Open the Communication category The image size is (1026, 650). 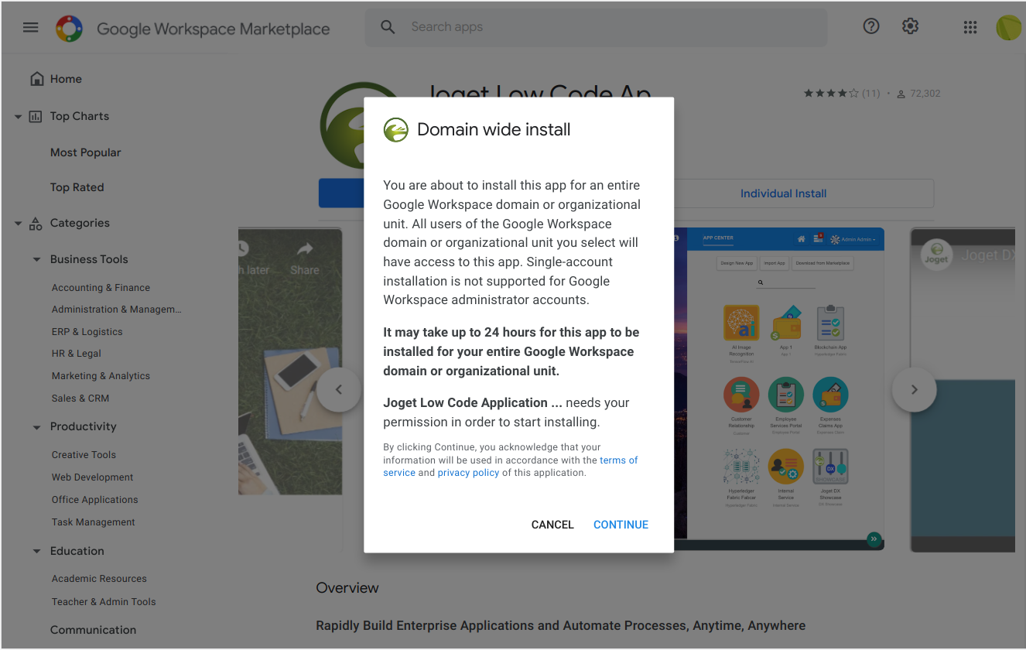pyautogui.click(x=94, y=630)
